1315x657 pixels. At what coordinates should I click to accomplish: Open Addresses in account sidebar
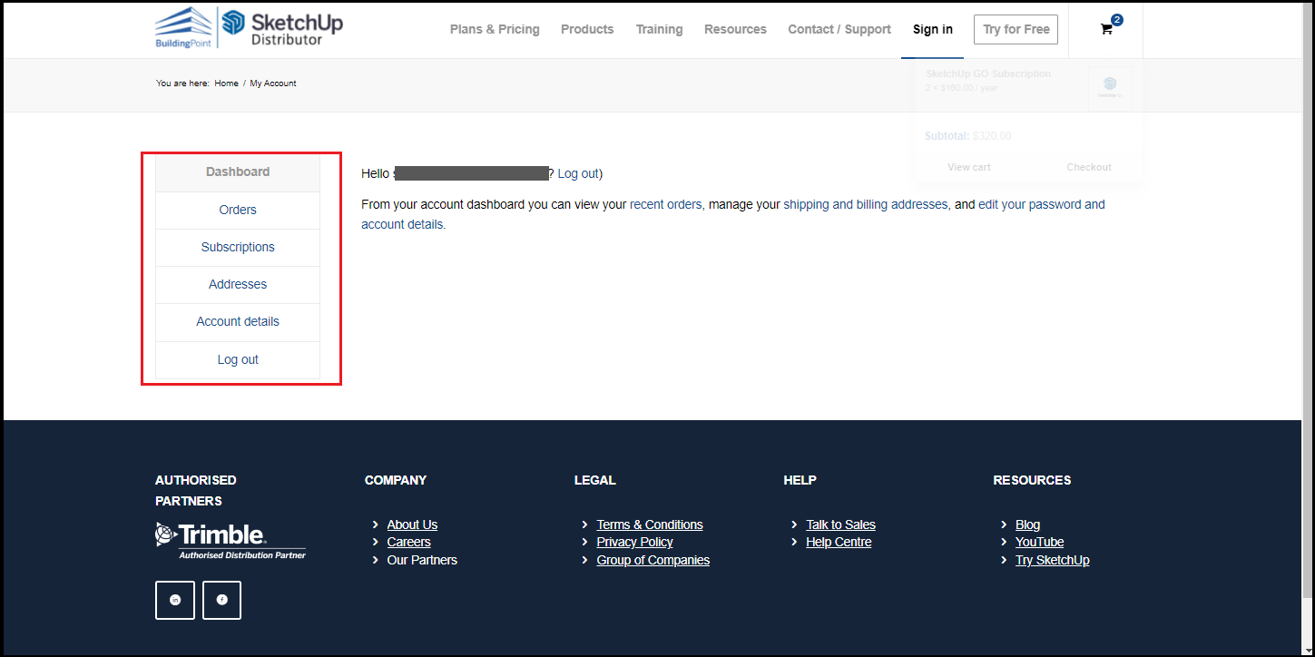coord(238,284)
